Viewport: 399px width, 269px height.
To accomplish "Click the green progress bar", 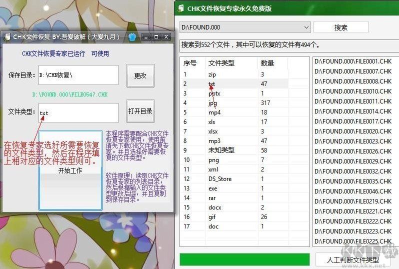I will [x=244, y=259].
